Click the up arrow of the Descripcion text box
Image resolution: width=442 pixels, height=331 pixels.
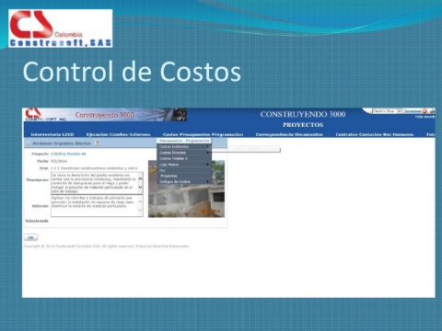(140, 178)
